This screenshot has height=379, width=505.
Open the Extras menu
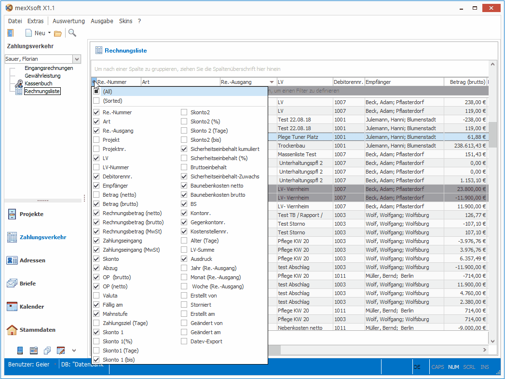coord(35,21)
